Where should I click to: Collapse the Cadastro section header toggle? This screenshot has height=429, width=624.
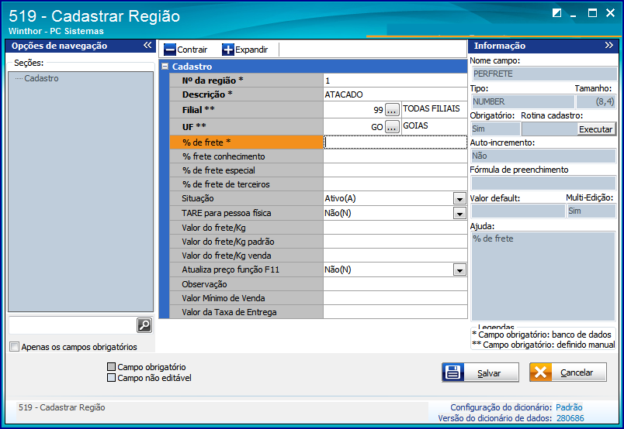tap(165, 67)
